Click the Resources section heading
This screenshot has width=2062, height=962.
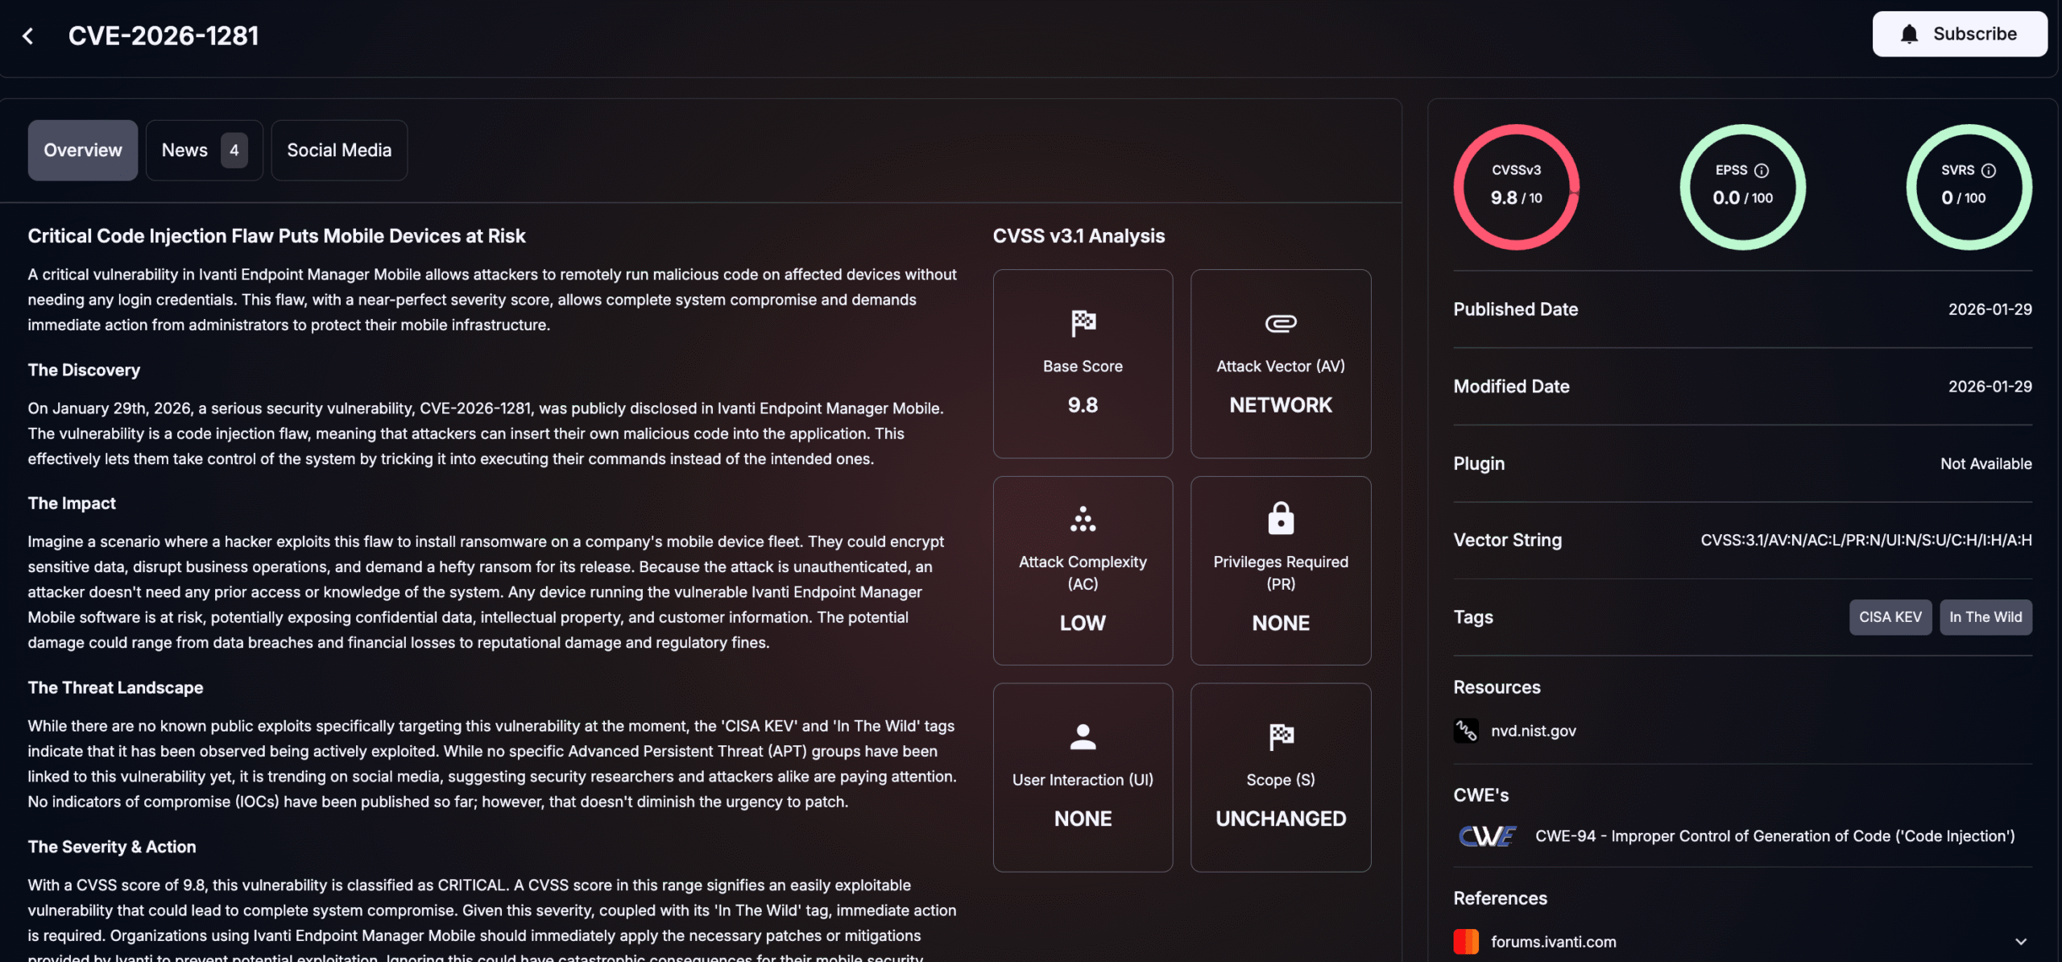pyautogui.click(x=1497, y=688)
